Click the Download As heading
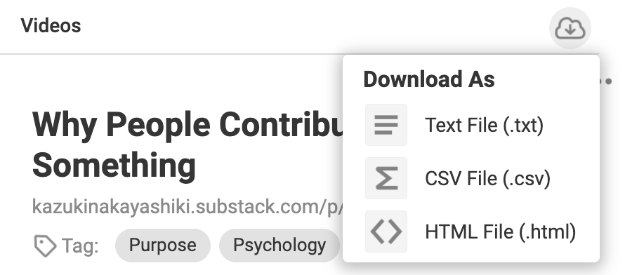 pos(429,79)
